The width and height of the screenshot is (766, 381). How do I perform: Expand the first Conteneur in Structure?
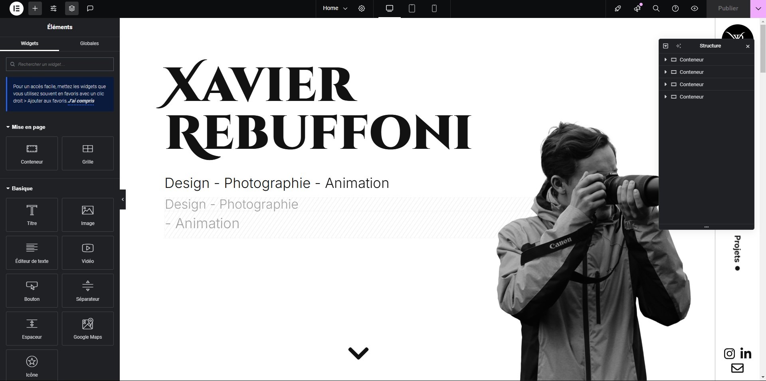665,60
